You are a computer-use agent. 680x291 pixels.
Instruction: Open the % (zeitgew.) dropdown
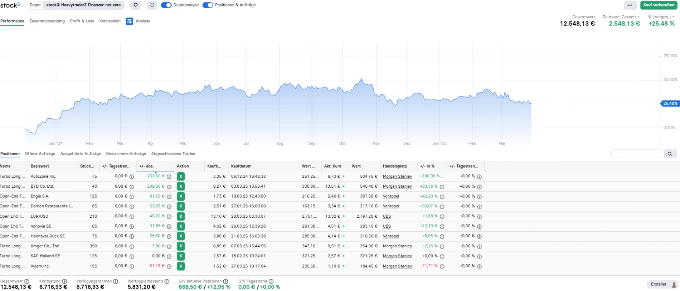pos(661,17)
